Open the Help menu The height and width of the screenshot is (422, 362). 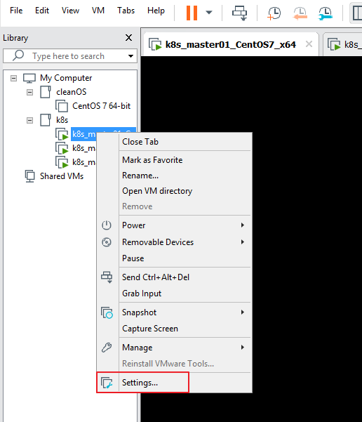pyautogui.click(x=156, y=11)
